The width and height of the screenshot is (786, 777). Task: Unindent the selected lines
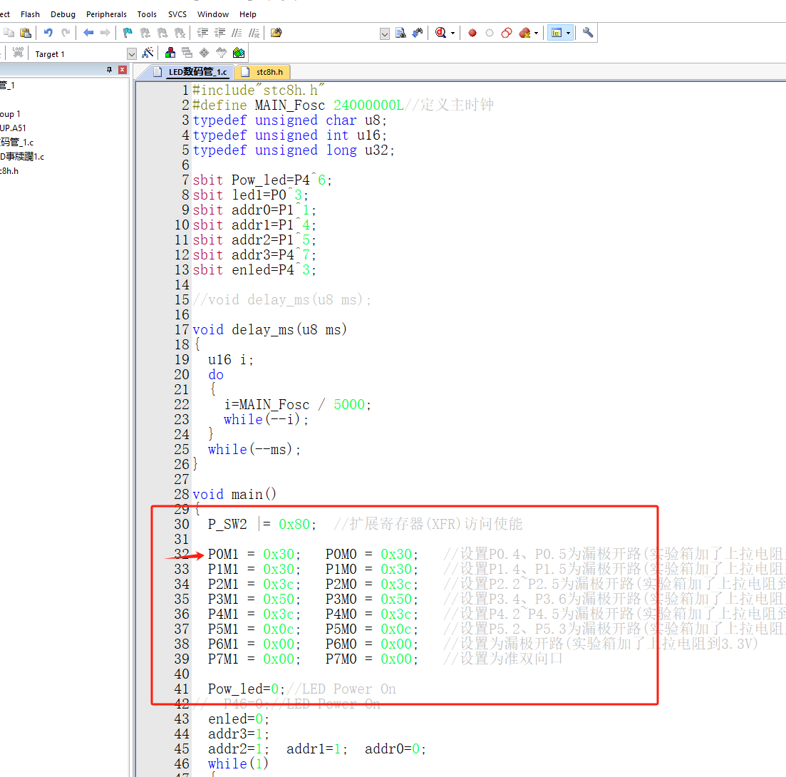[x=219, y=33]
